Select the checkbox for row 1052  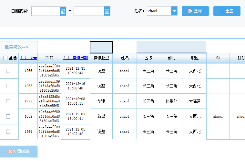pos(8,116)
